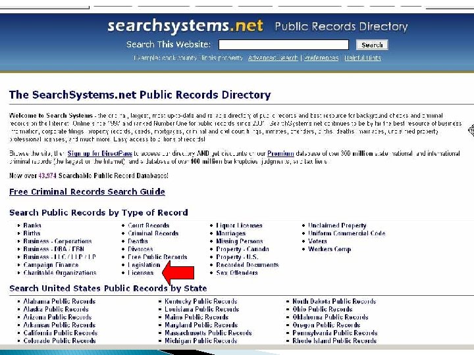The height and width of the screenshot is (355, 474).
Task: Open Louisiana Public Records
Action: click(x=202, y=309)
